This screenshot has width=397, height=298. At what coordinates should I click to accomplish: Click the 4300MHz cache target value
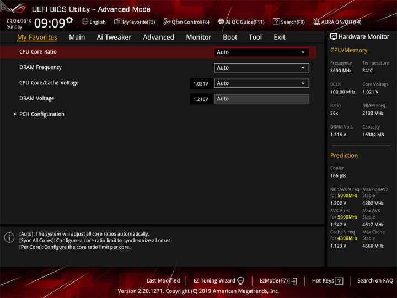click(347, 238)
